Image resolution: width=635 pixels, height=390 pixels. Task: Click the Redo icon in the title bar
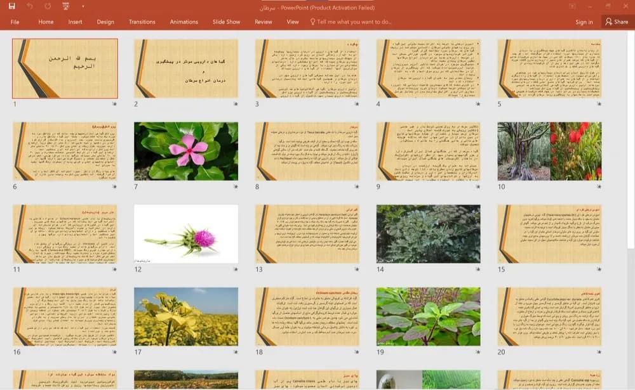(x=48, y=6)
